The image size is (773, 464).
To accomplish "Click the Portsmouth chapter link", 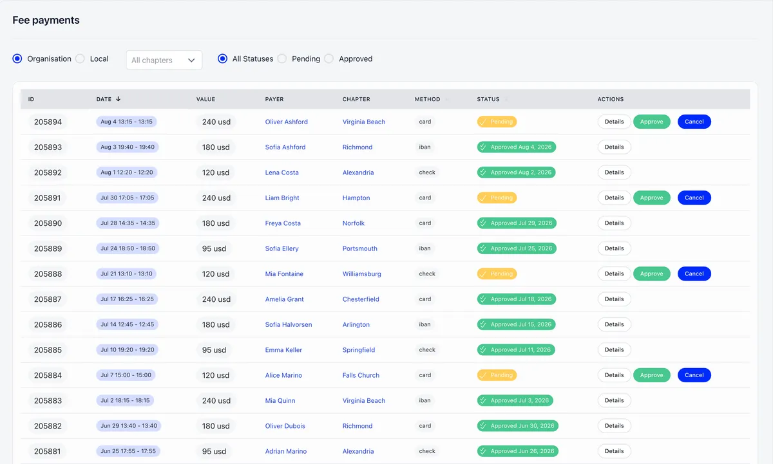I will (360, 248).
